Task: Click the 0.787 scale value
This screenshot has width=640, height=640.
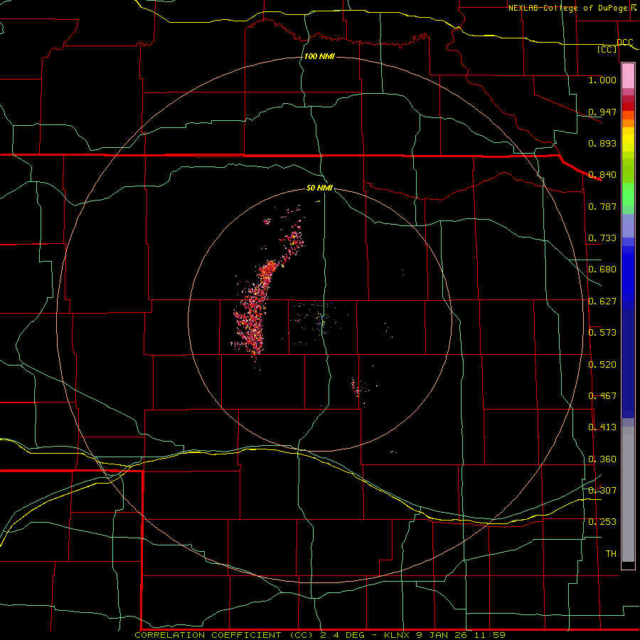Action: tap(602, 206)
